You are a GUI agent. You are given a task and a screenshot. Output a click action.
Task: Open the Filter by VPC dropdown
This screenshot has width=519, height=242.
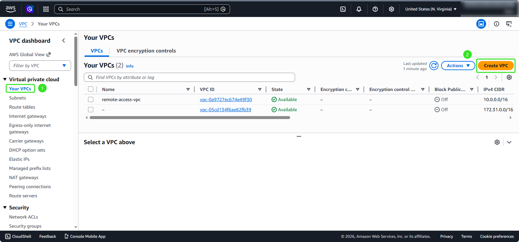pos(40,66)
